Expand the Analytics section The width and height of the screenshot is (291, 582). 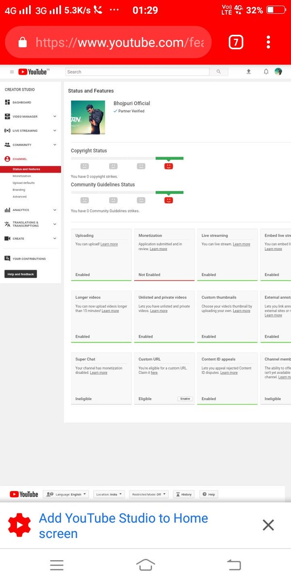pos(55,210)
